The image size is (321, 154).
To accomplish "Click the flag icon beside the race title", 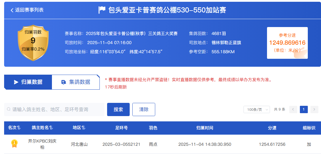I will pos(102,10).
